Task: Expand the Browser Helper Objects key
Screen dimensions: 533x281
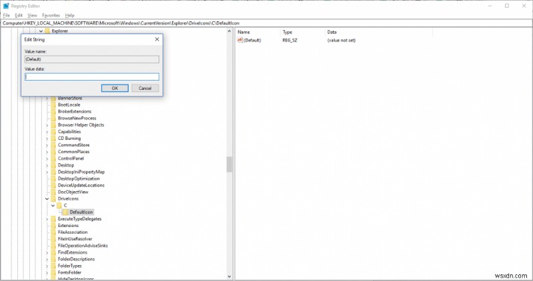Action: coord(47,125)
